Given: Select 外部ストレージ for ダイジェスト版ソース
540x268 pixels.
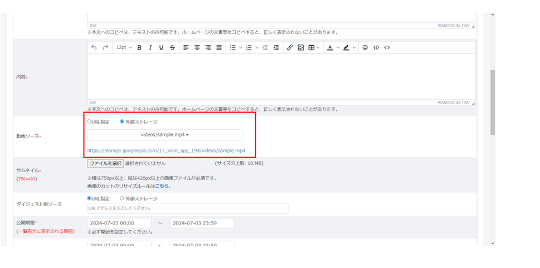Looking at the screenshot, I should [x=121, y=198].
